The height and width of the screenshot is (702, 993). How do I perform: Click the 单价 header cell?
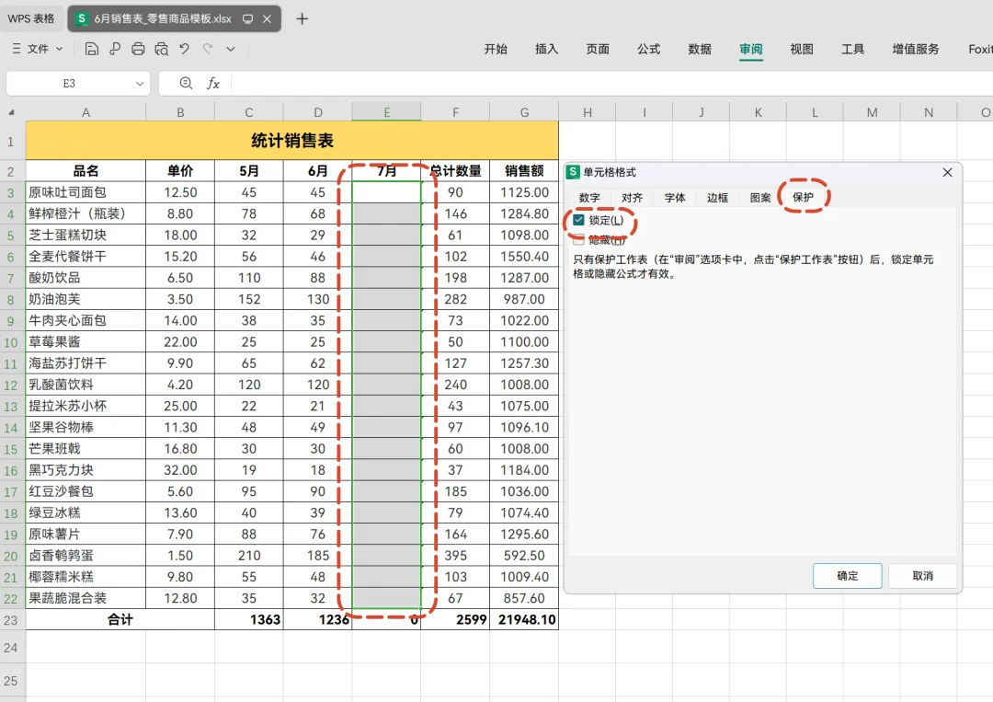[180, 170]
